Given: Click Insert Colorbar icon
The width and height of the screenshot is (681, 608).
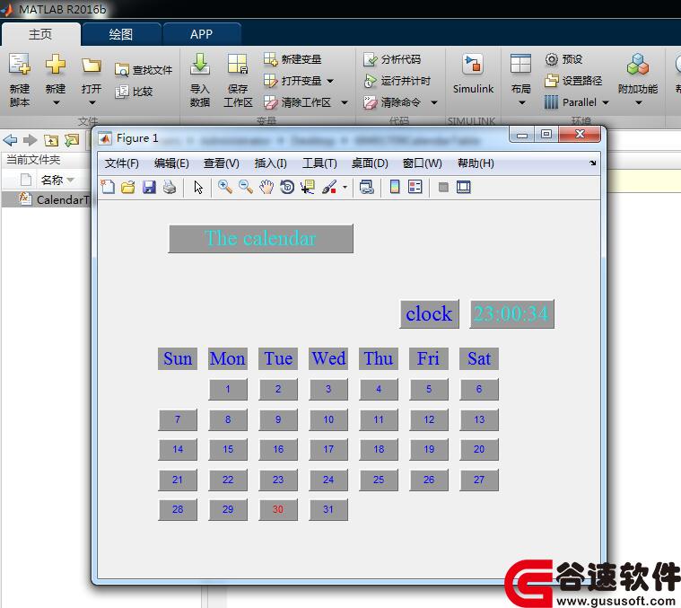Looking at the screenshot, I should click(395, 187).
